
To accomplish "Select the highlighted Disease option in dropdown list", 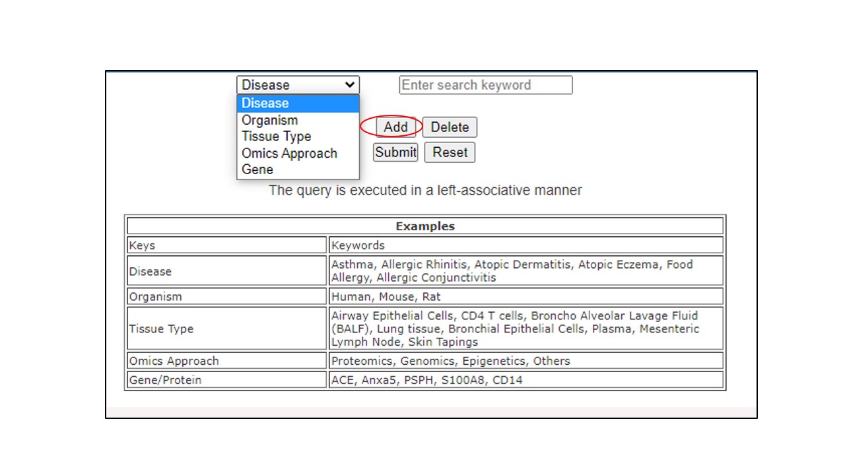I will coord(298,104).
